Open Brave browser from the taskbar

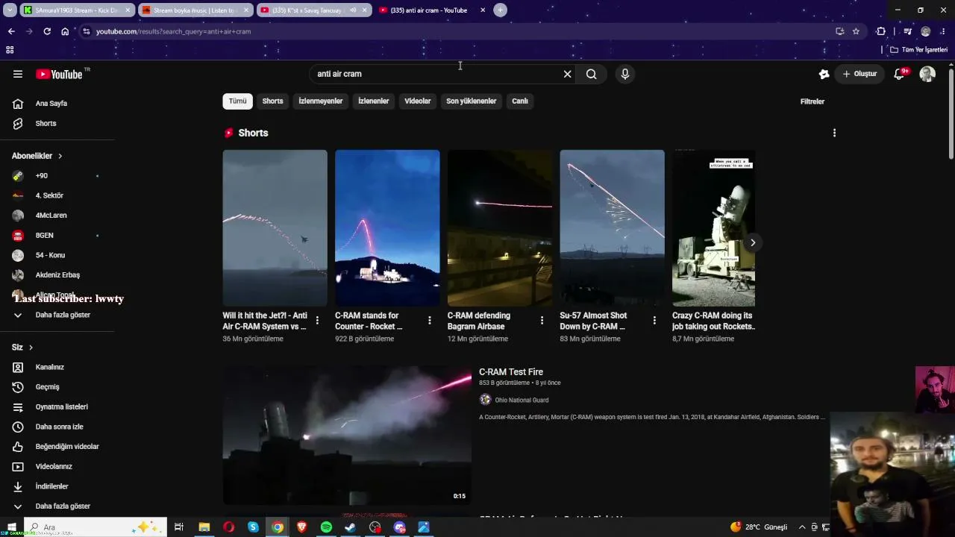[302, 527]
